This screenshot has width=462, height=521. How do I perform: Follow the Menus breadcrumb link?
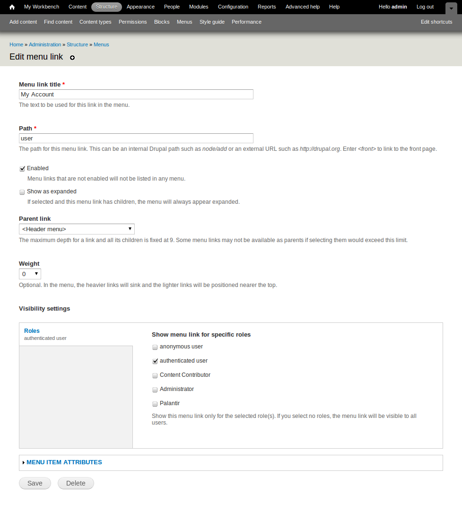(x=101, y=44)
